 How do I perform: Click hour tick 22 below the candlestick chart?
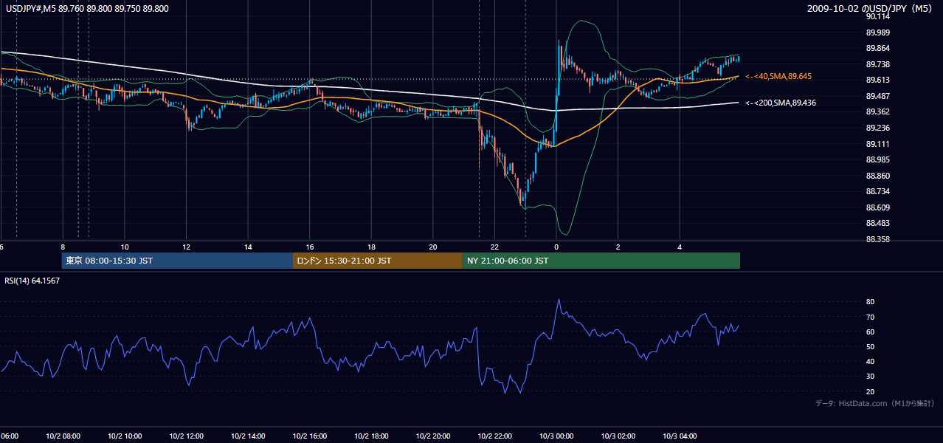(495, 247)
